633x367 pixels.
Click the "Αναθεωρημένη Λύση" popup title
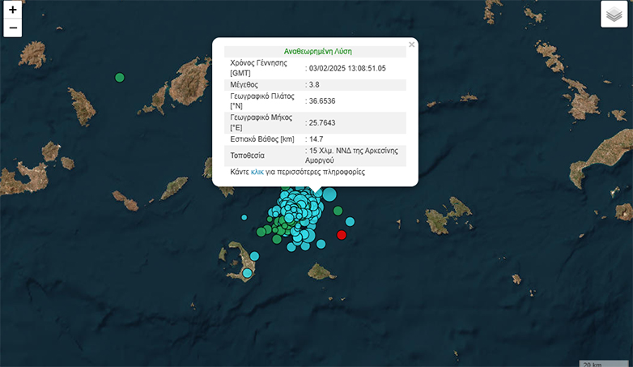point(317,51)
